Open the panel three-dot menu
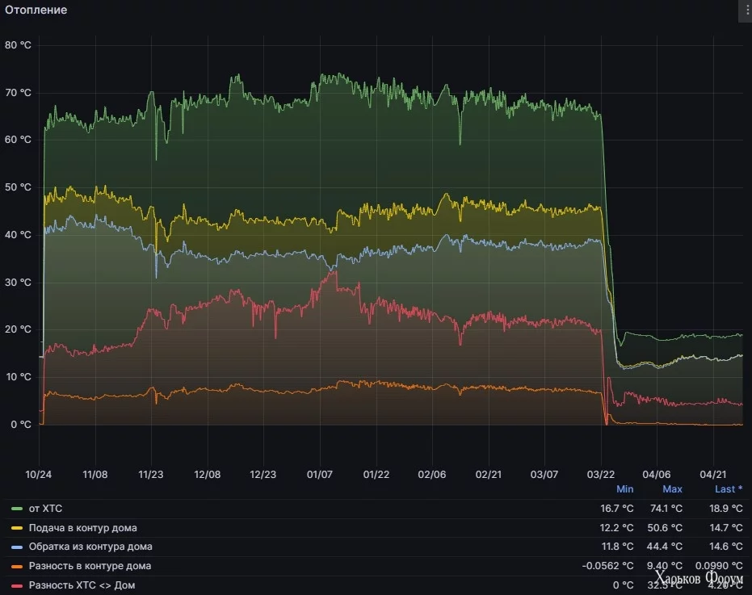The width and height of the screenshot is (752, 595). pos(746,10)
